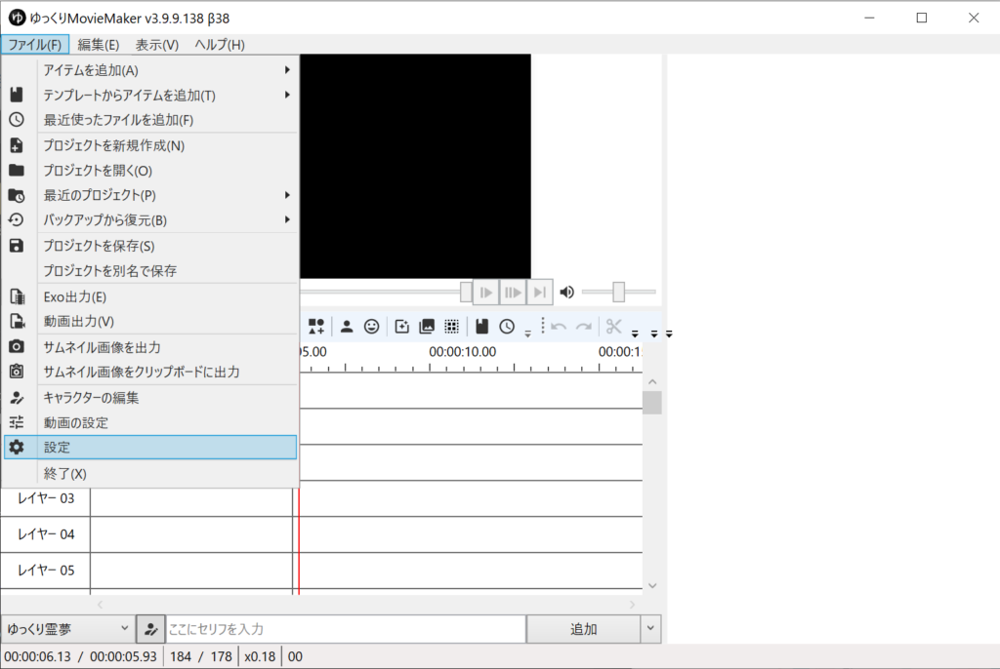
Task: Click the redo arrow in timeline toolbar
Action: [584, 327]
